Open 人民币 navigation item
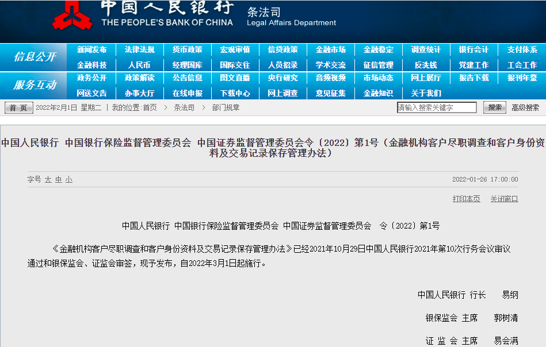The image size is (546, 347). 139,65
